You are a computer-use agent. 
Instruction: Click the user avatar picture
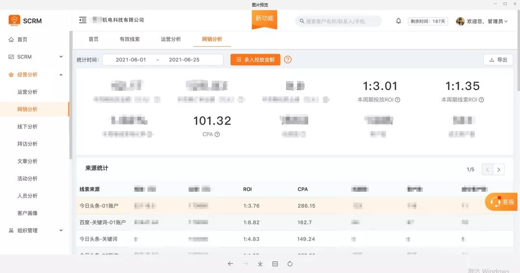460,21
